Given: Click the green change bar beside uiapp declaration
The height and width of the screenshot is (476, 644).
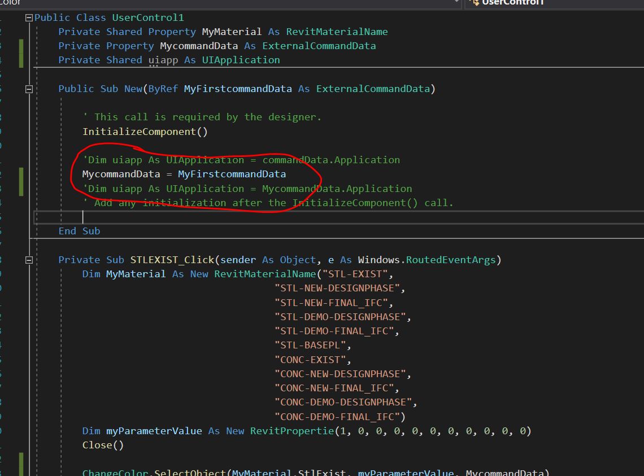Looking at the screenshot, I should (x=20, y=59).
